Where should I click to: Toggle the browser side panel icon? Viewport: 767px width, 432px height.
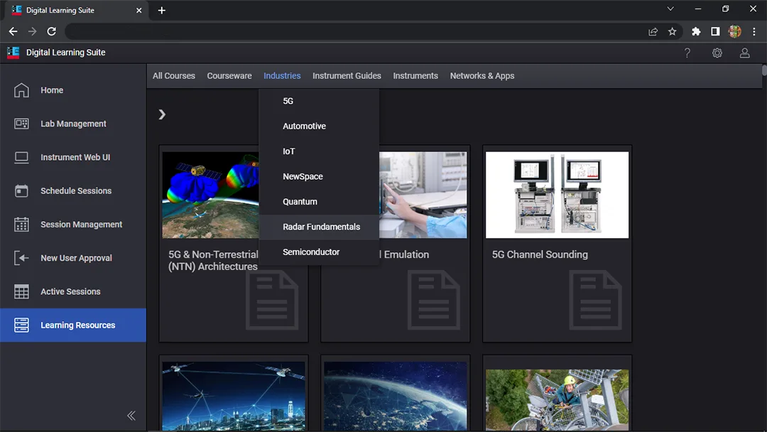pos(715,31)
